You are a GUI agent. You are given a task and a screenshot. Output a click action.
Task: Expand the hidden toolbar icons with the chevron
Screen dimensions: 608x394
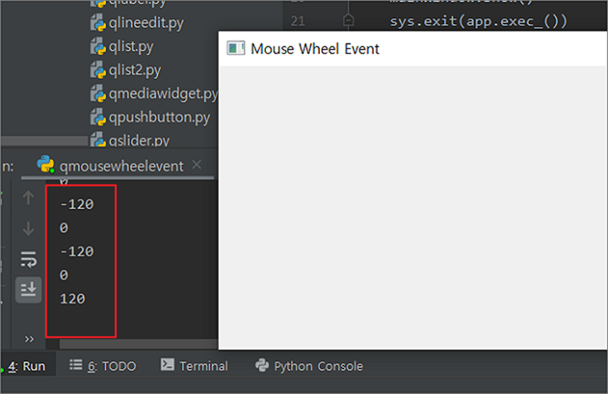[28, 339]
